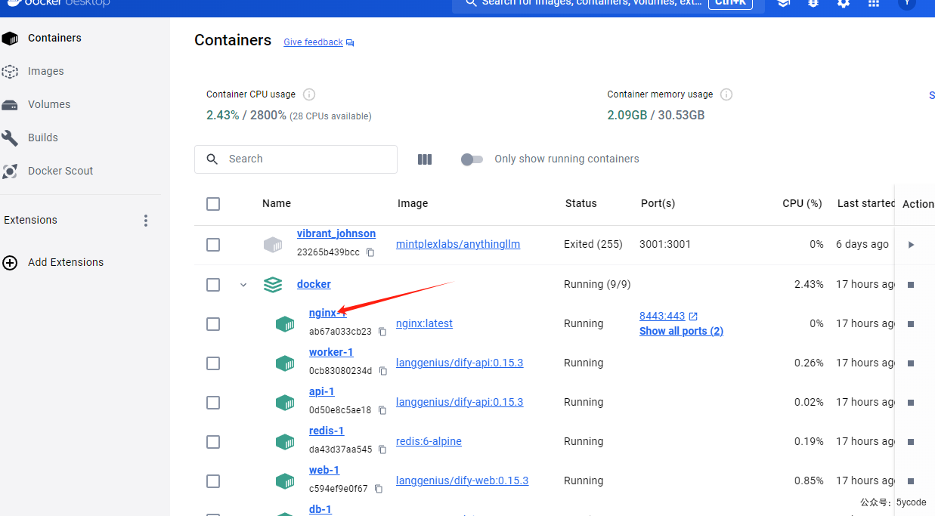Image resolution: width=935 pixels, height=516 pixels.
Task: Select the docker stack checkbox
Action: 213,285
